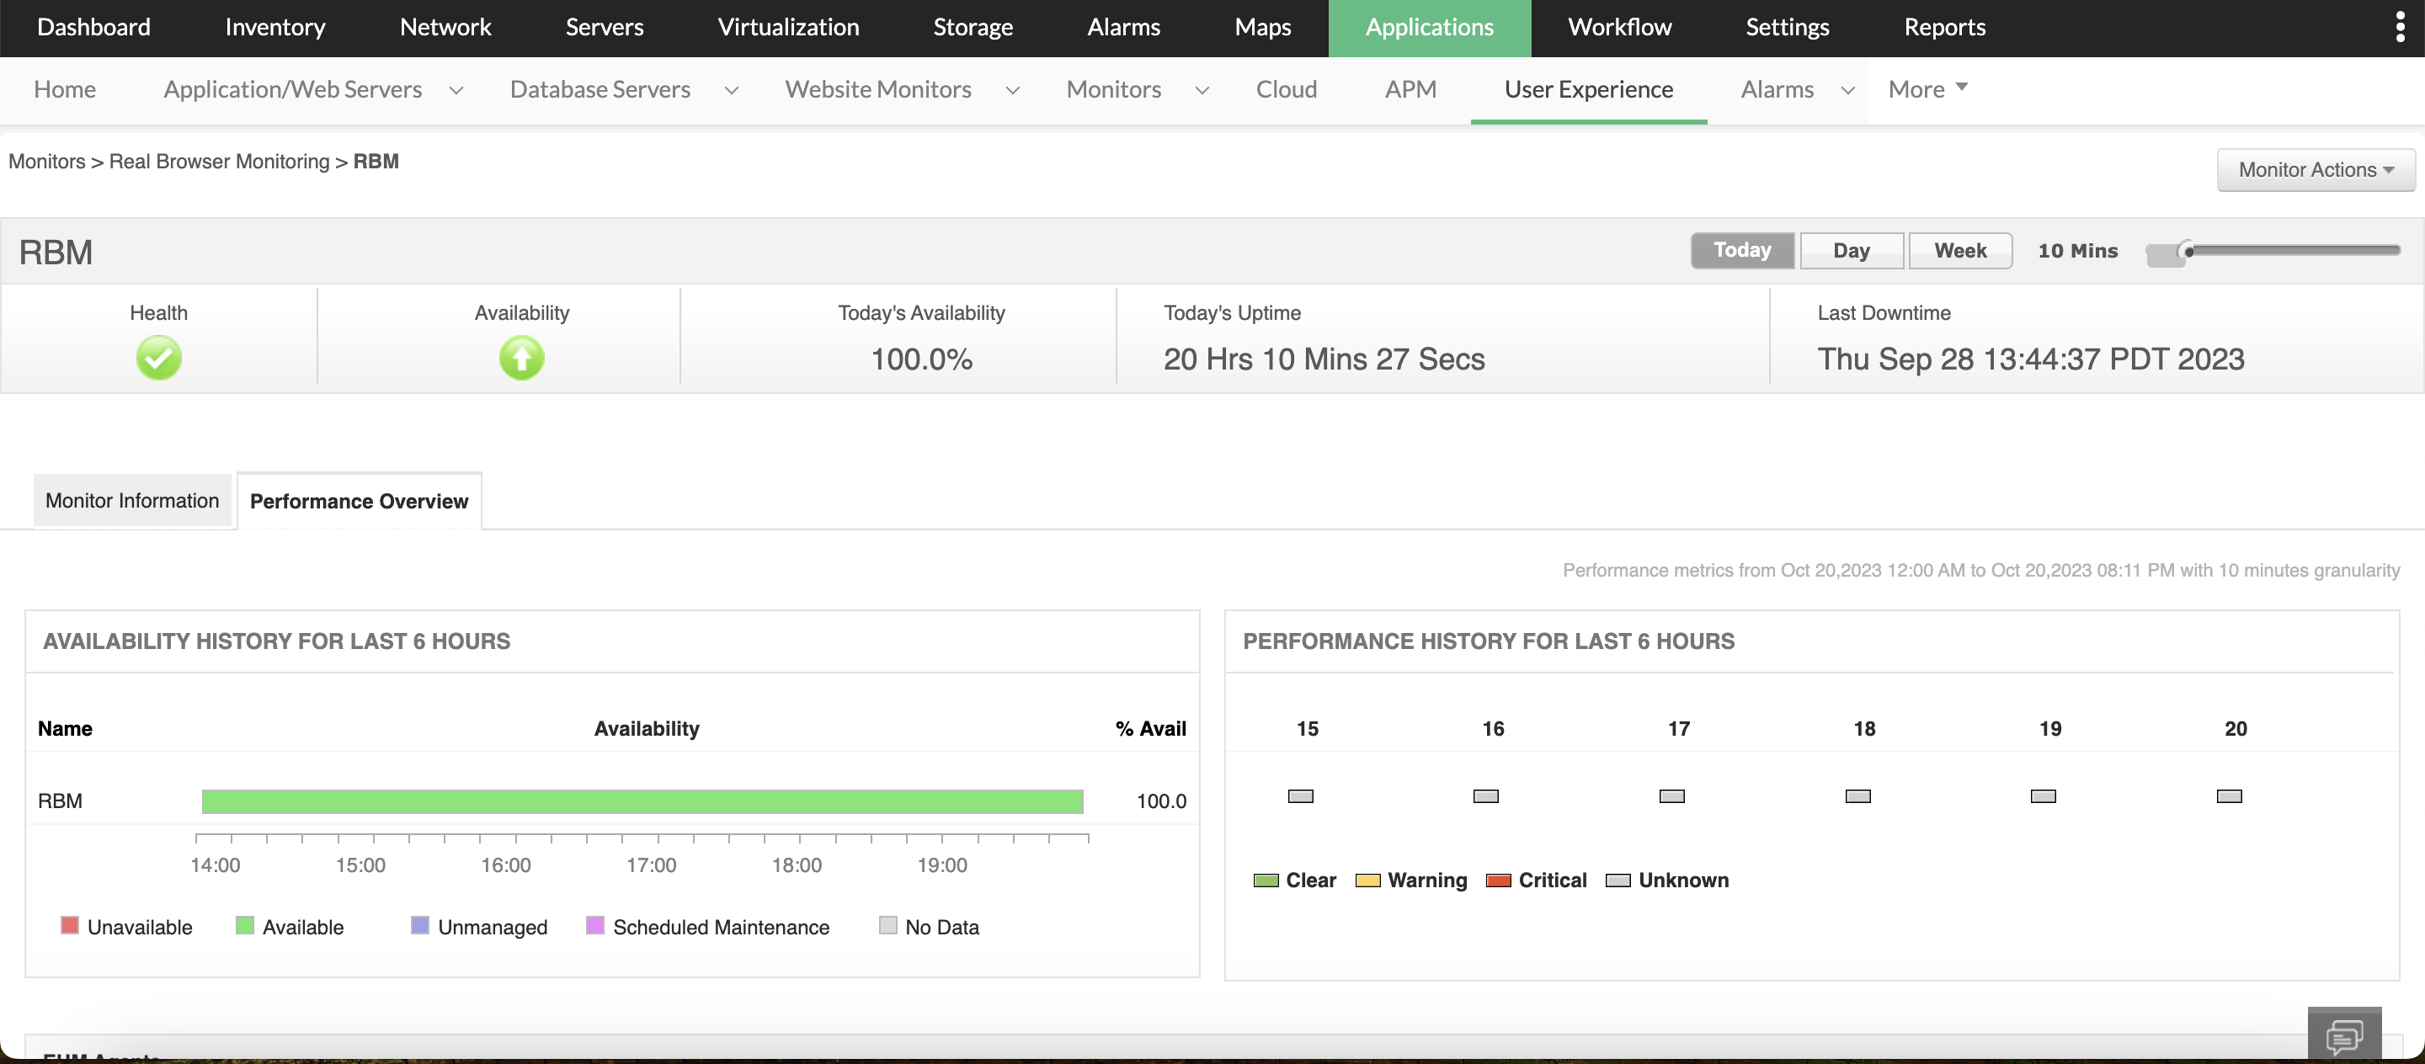Select the Today view toggle
This screenshot has height=1064, width=2425.
click(1740, 250)
